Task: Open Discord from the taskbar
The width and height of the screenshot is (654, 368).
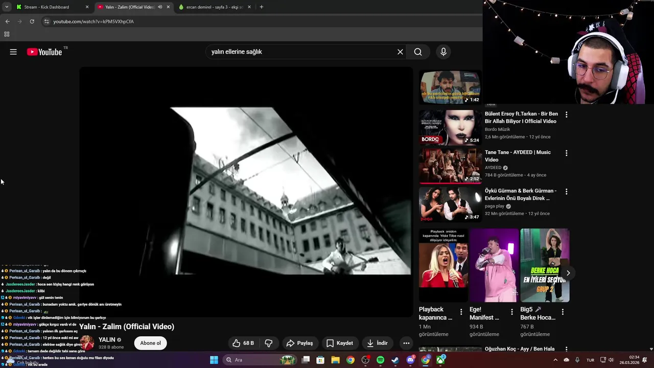Action: 410,360
